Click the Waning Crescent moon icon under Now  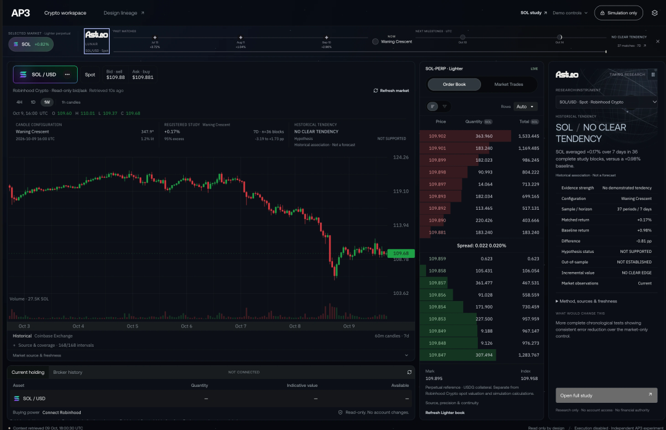pos(375,41)
